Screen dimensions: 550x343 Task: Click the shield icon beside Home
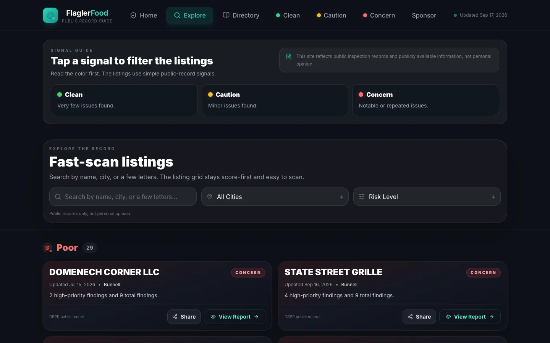pos(133,15)
